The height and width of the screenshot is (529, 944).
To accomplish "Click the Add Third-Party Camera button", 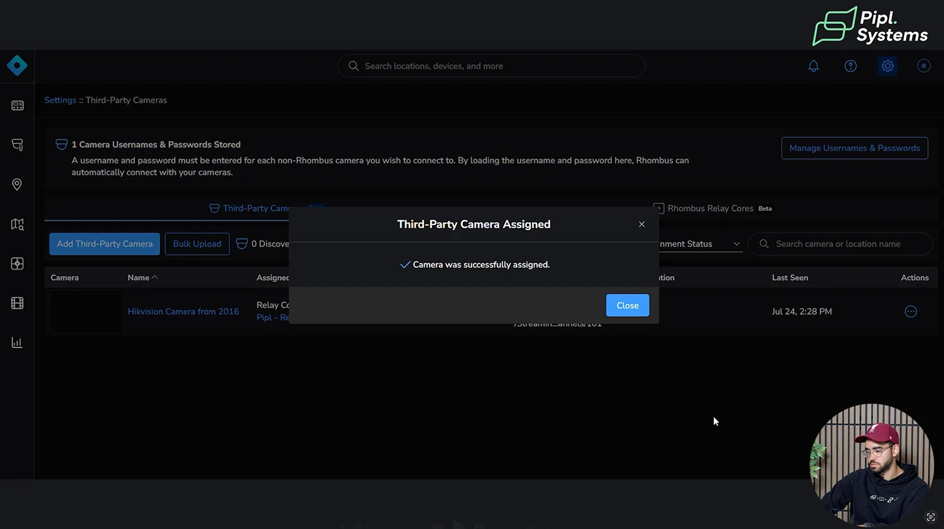I will [104, 244].
